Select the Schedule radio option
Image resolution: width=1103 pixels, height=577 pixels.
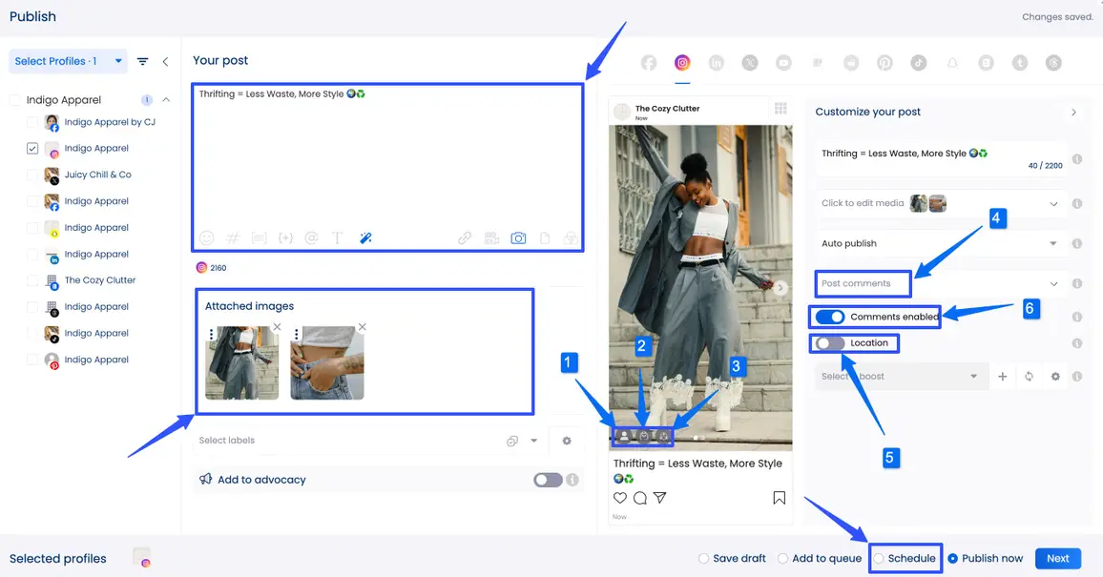click(879, 559)
